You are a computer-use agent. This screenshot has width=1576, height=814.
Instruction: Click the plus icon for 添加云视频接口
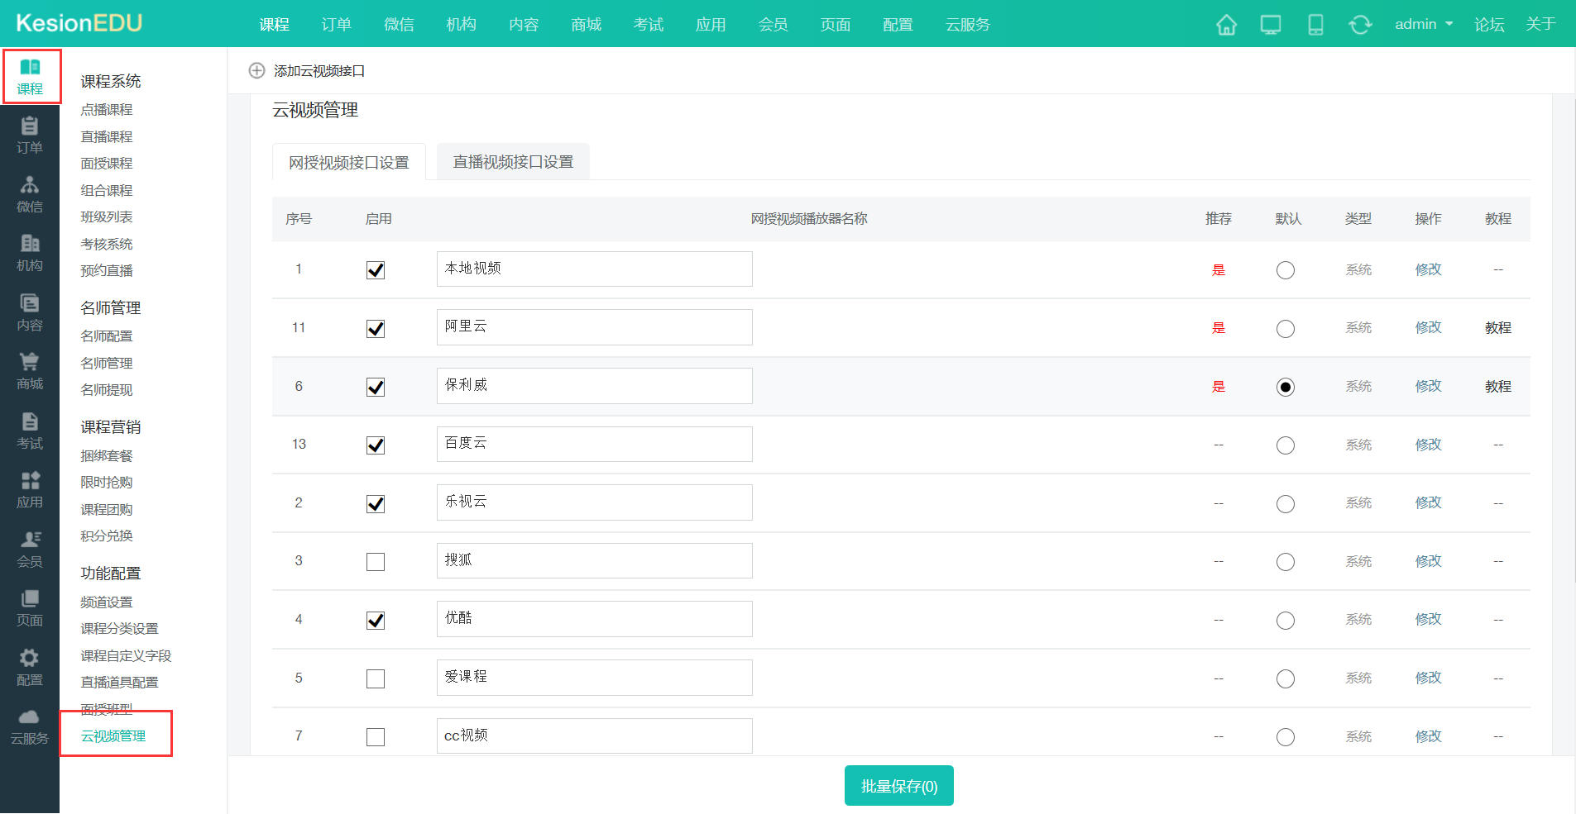coord(256,71)
